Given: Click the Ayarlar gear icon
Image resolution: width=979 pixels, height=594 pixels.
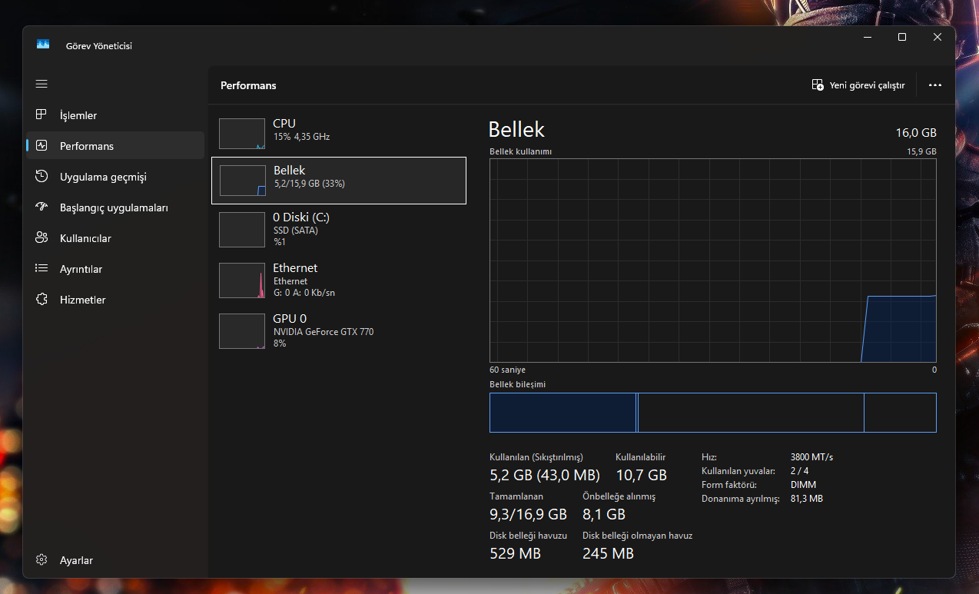Looking at the screenshot, I should 41,560.
